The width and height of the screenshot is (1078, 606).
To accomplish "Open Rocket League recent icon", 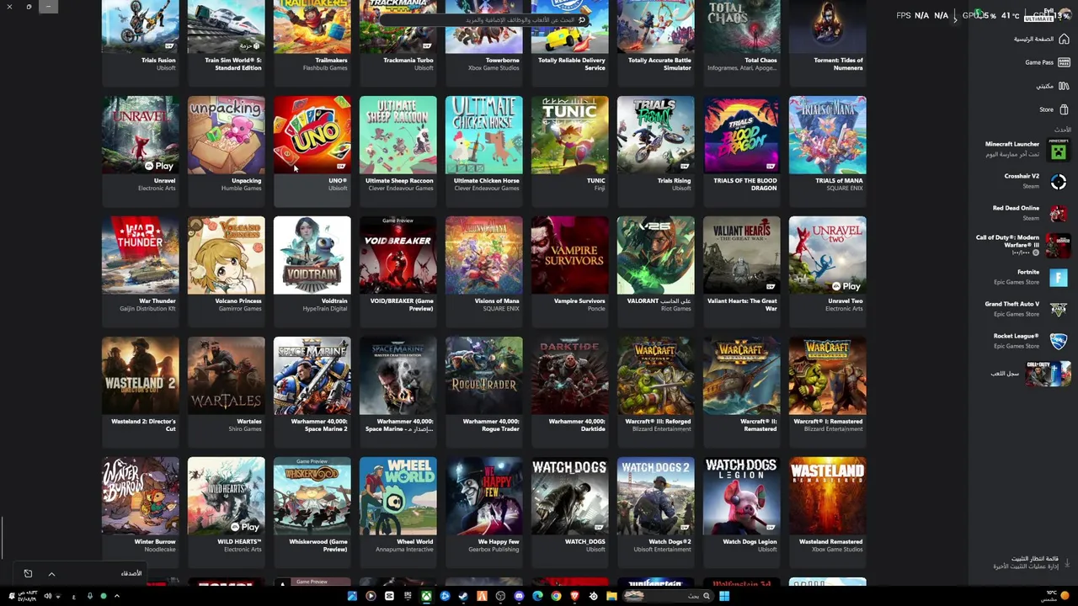I will [1059, 341].
